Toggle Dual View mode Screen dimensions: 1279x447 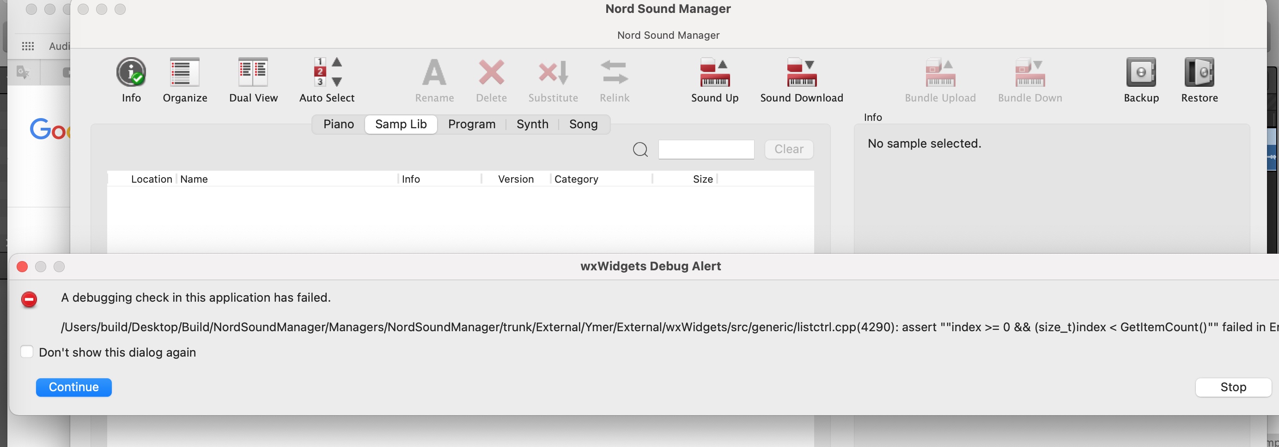[x=253, y=72]
